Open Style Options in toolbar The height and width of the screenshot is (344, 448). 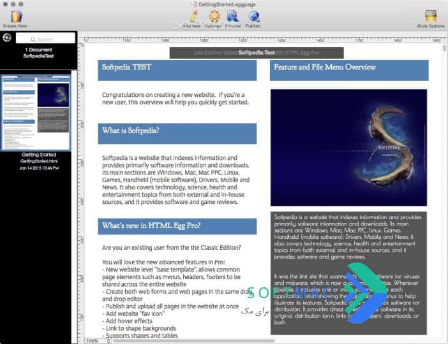[431, 16]
